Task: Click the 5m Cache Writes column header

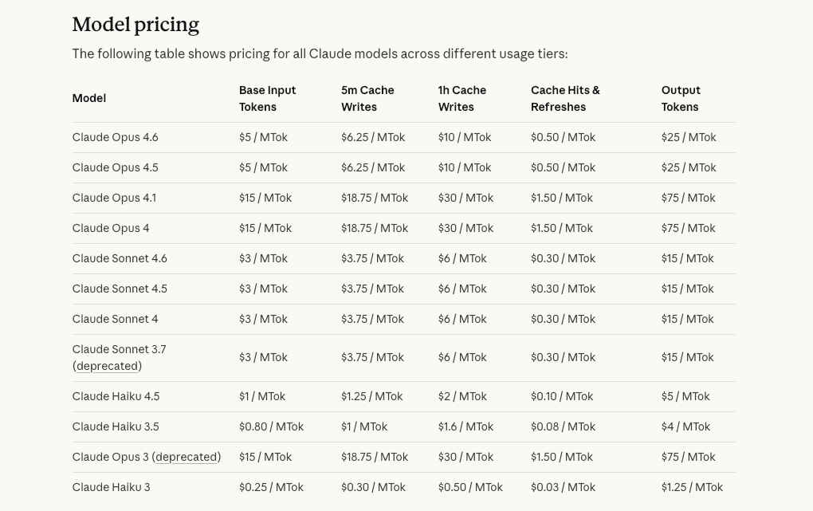Action: [x=367, y=98]
